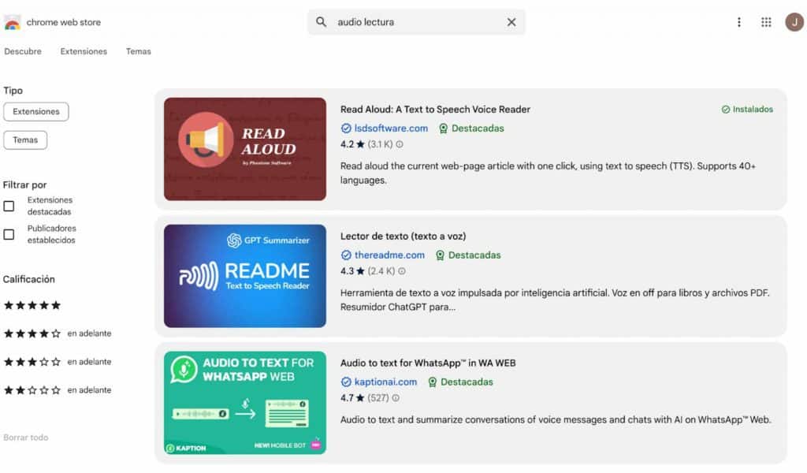The height and width of the screenshot is (473, 807).
Task: Go to the Descubre tab
Action: click(x=23, y=51)
